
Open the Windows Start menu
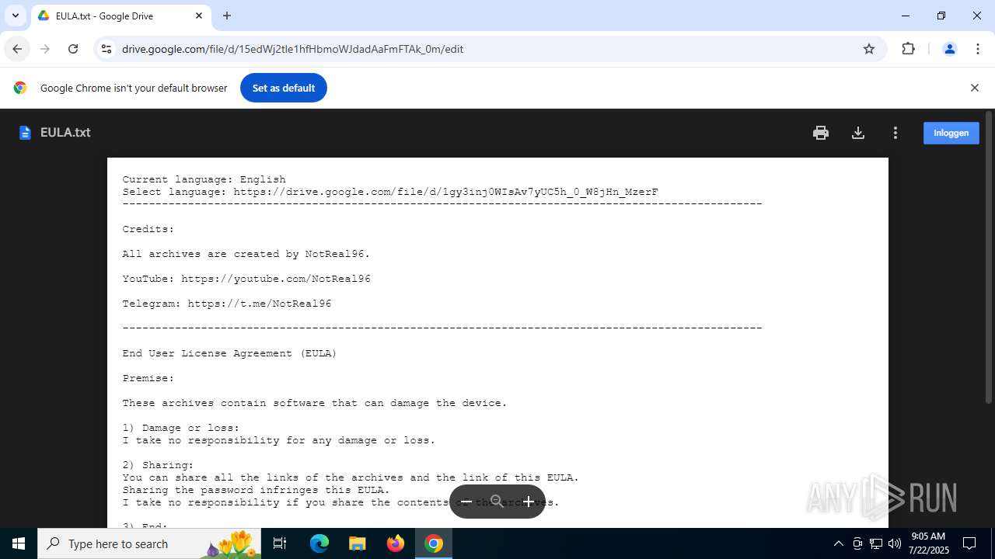(19, 543)
